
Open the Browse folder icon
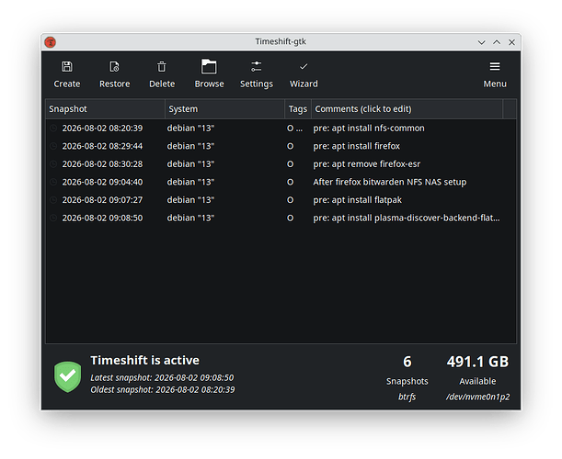pos(209,66)
